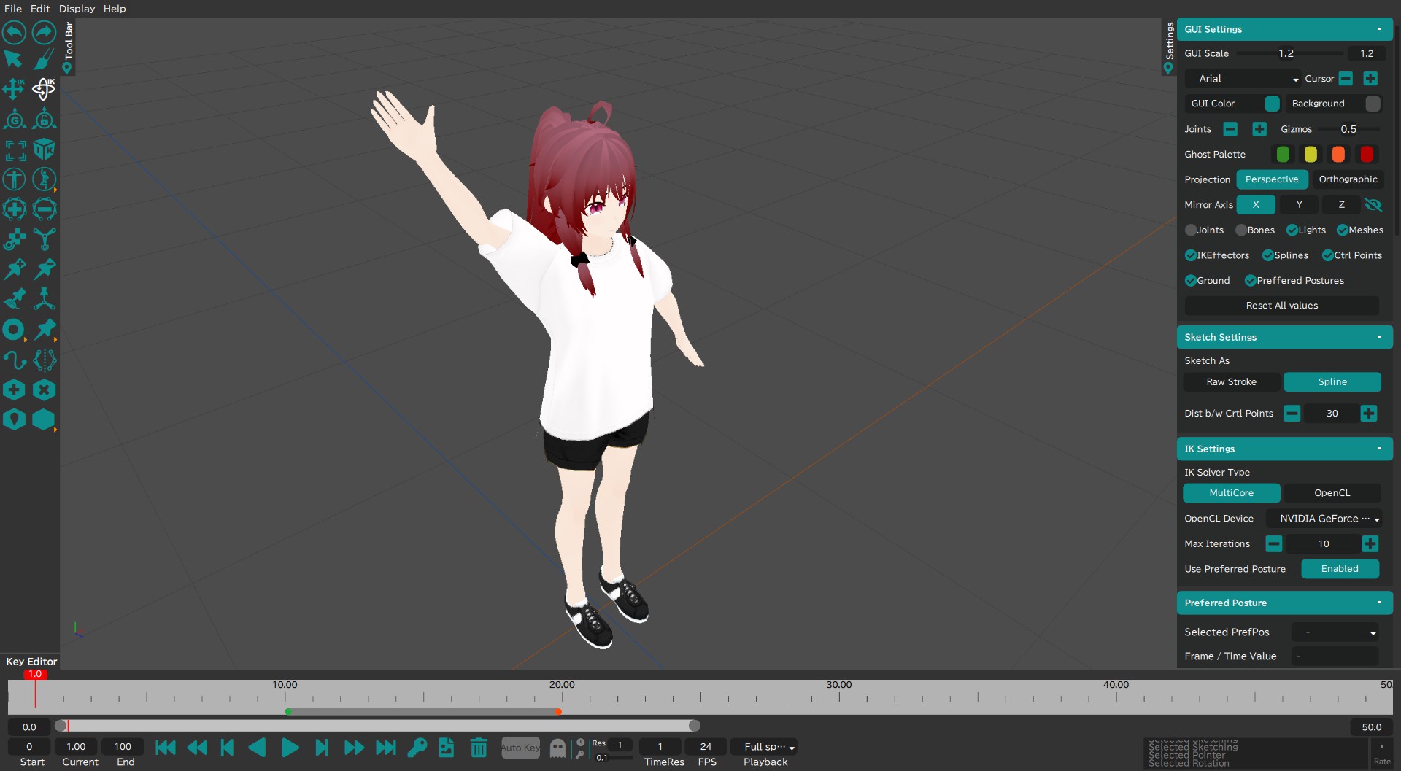Screen dimensions: 1401x771
Task: Click the GUI Color teal swatch
Action: [1272, 104]
